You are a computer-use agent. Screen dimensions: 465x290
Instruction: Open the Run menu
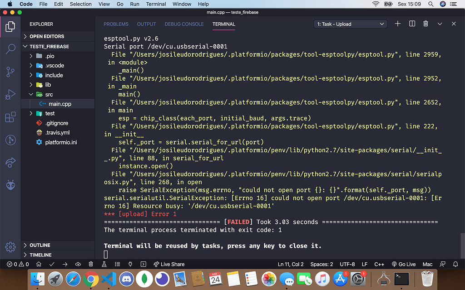(x=135, y=4)
